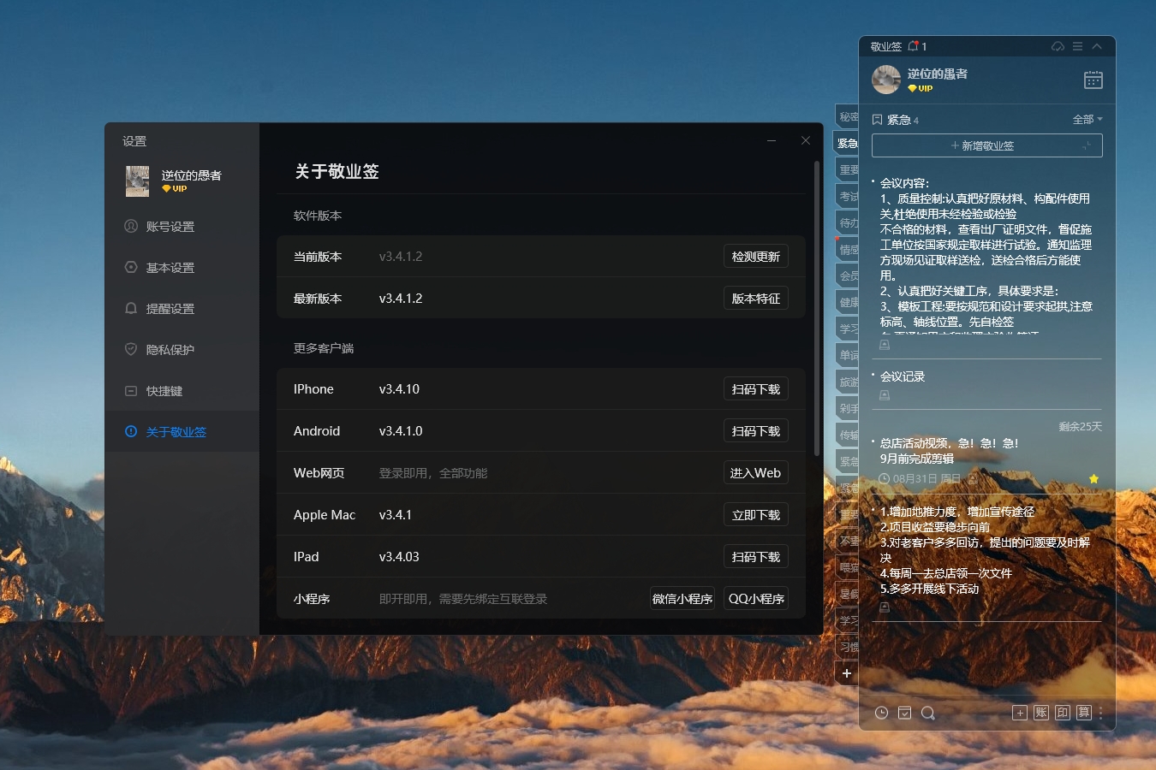The width and height of the screenshot is (1156, 770).
Task: Open the 算 calculator tool icon
Action: 1084,713
